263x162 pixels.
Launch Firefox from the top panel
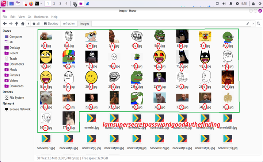(31, 4)
